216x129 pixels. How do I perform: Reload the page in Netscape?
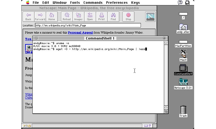[x=67, y=17]
